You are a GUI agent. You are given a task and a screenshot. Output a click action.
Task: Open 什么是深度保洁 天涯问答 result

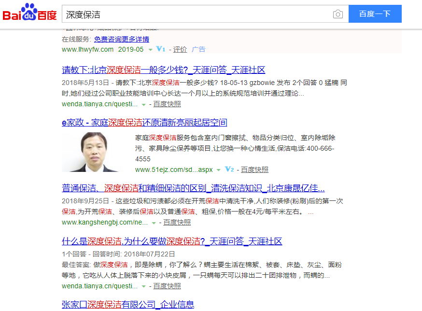pyautogui.click(x=172, y=241)
